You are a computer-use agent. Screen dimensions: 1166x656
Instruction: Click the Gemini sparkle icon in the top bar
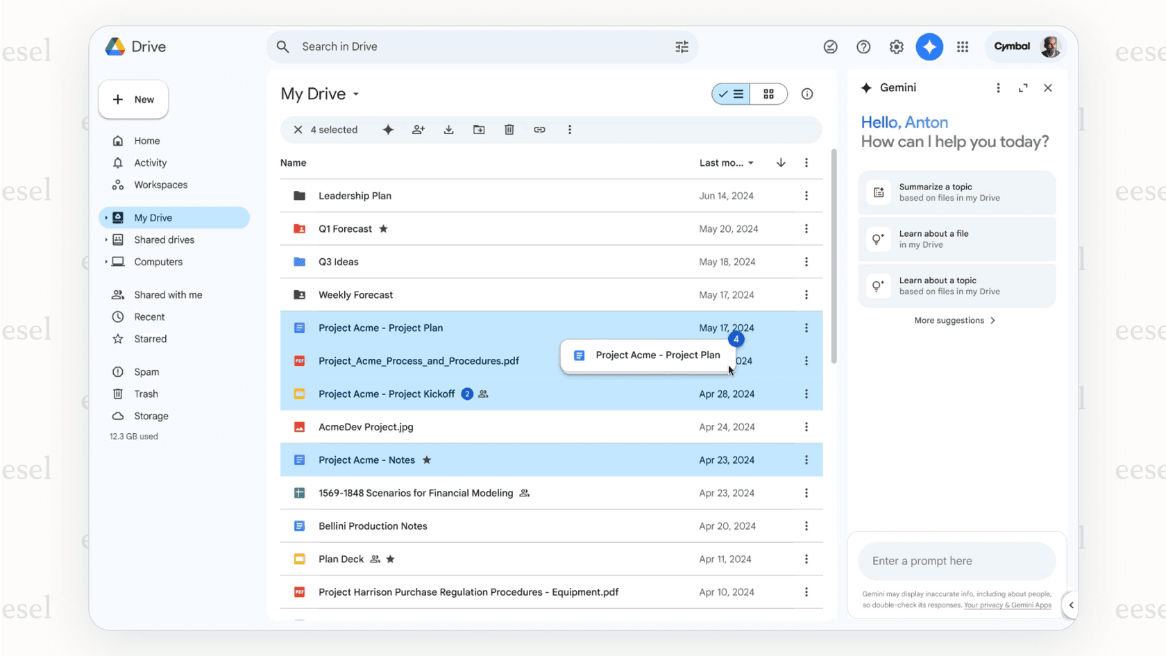929,47
